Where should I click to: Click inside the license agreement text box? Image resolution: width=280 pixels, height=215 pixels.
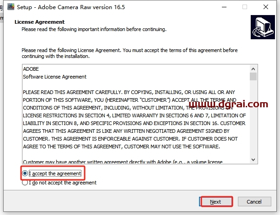[136, 114]
